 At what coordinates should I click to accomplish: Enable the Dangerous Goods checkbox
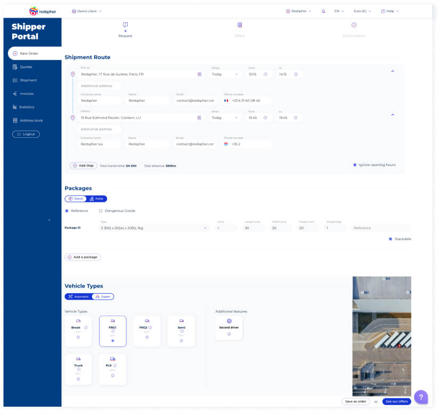tap(101, 211)
